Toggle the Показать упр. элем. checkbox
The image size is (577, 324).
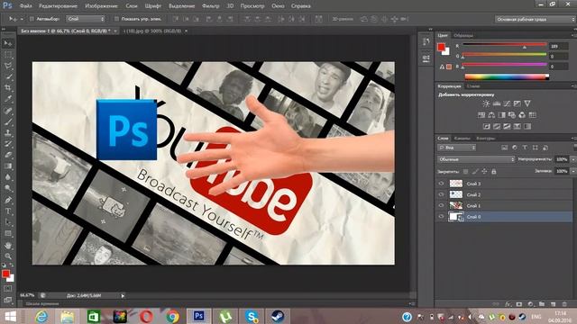[x=116, y=19]
